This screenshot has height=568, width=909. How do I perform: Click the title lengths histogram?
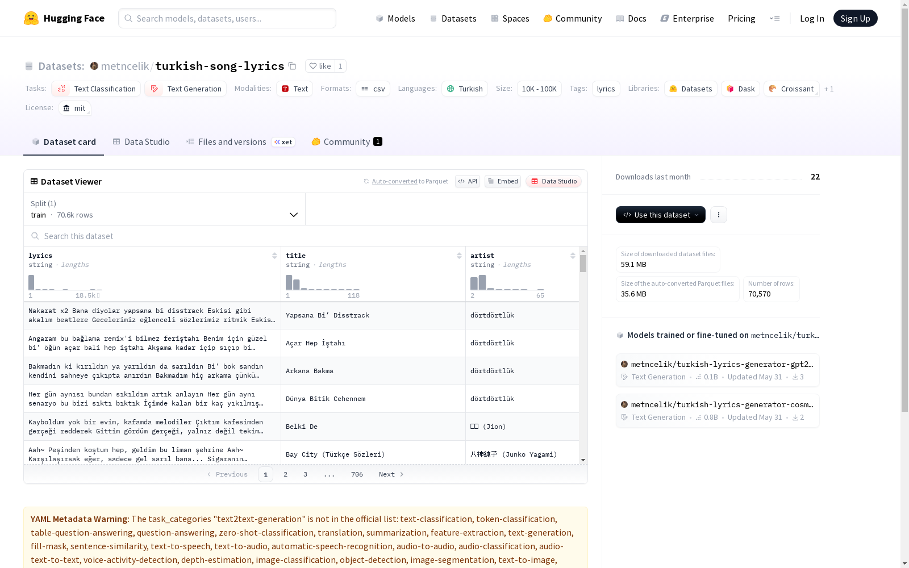[323, 282]
